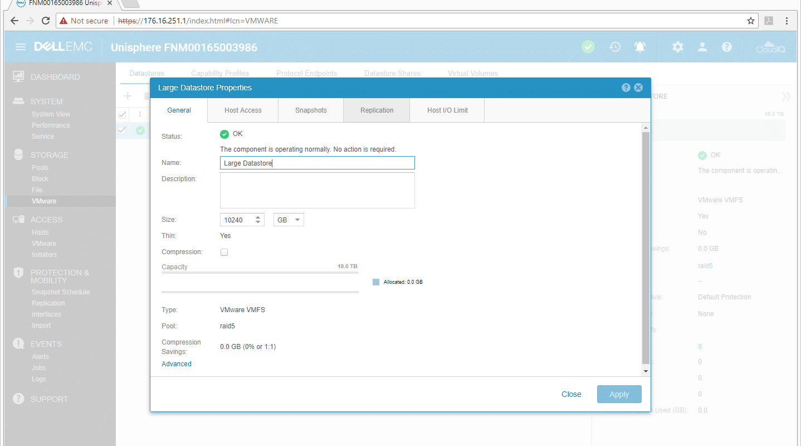Open the user account icon

coord(702,47)
